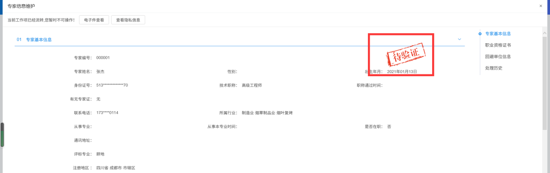The width and height of the screenshot is (550, 173).
Task: Click the vertical scrollbar thumb on the right
Action: tap(545, 82)
